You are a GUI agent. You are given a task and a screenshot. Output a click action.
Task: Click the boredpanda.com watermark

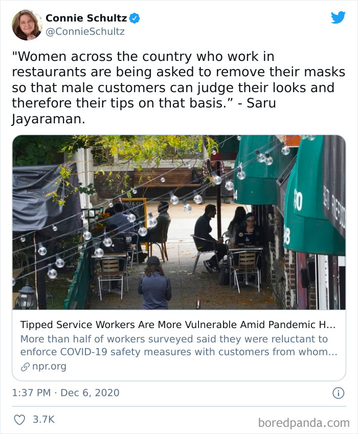pos(304,423)
